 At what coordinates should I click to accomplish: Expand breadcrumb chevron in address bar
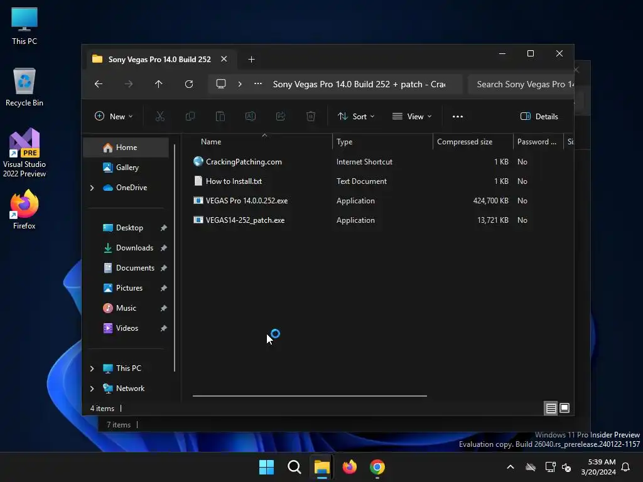[x=240, y=84]
